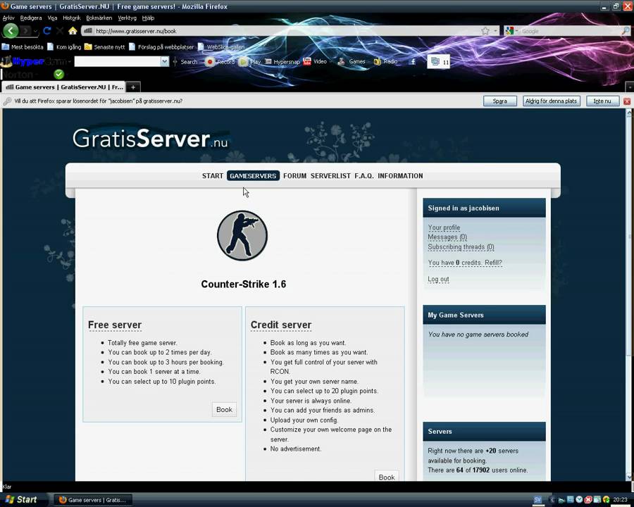Open the Visa menu
This screenshot has width=634, height=507.
pos(52,18)
